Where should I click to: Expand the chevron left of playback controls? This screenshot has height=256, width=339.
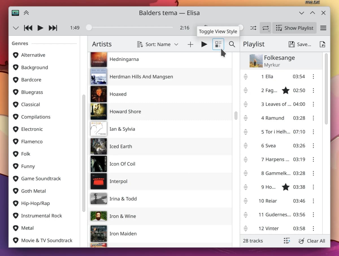click(16, 28)
